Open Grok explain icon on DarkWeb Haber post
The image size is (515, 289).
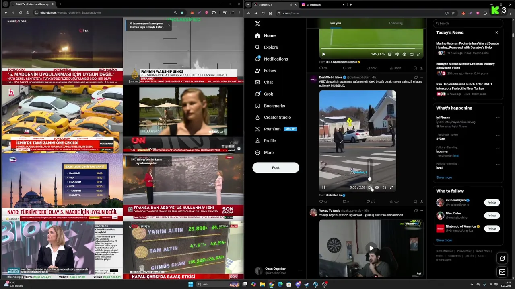[416, 77]
